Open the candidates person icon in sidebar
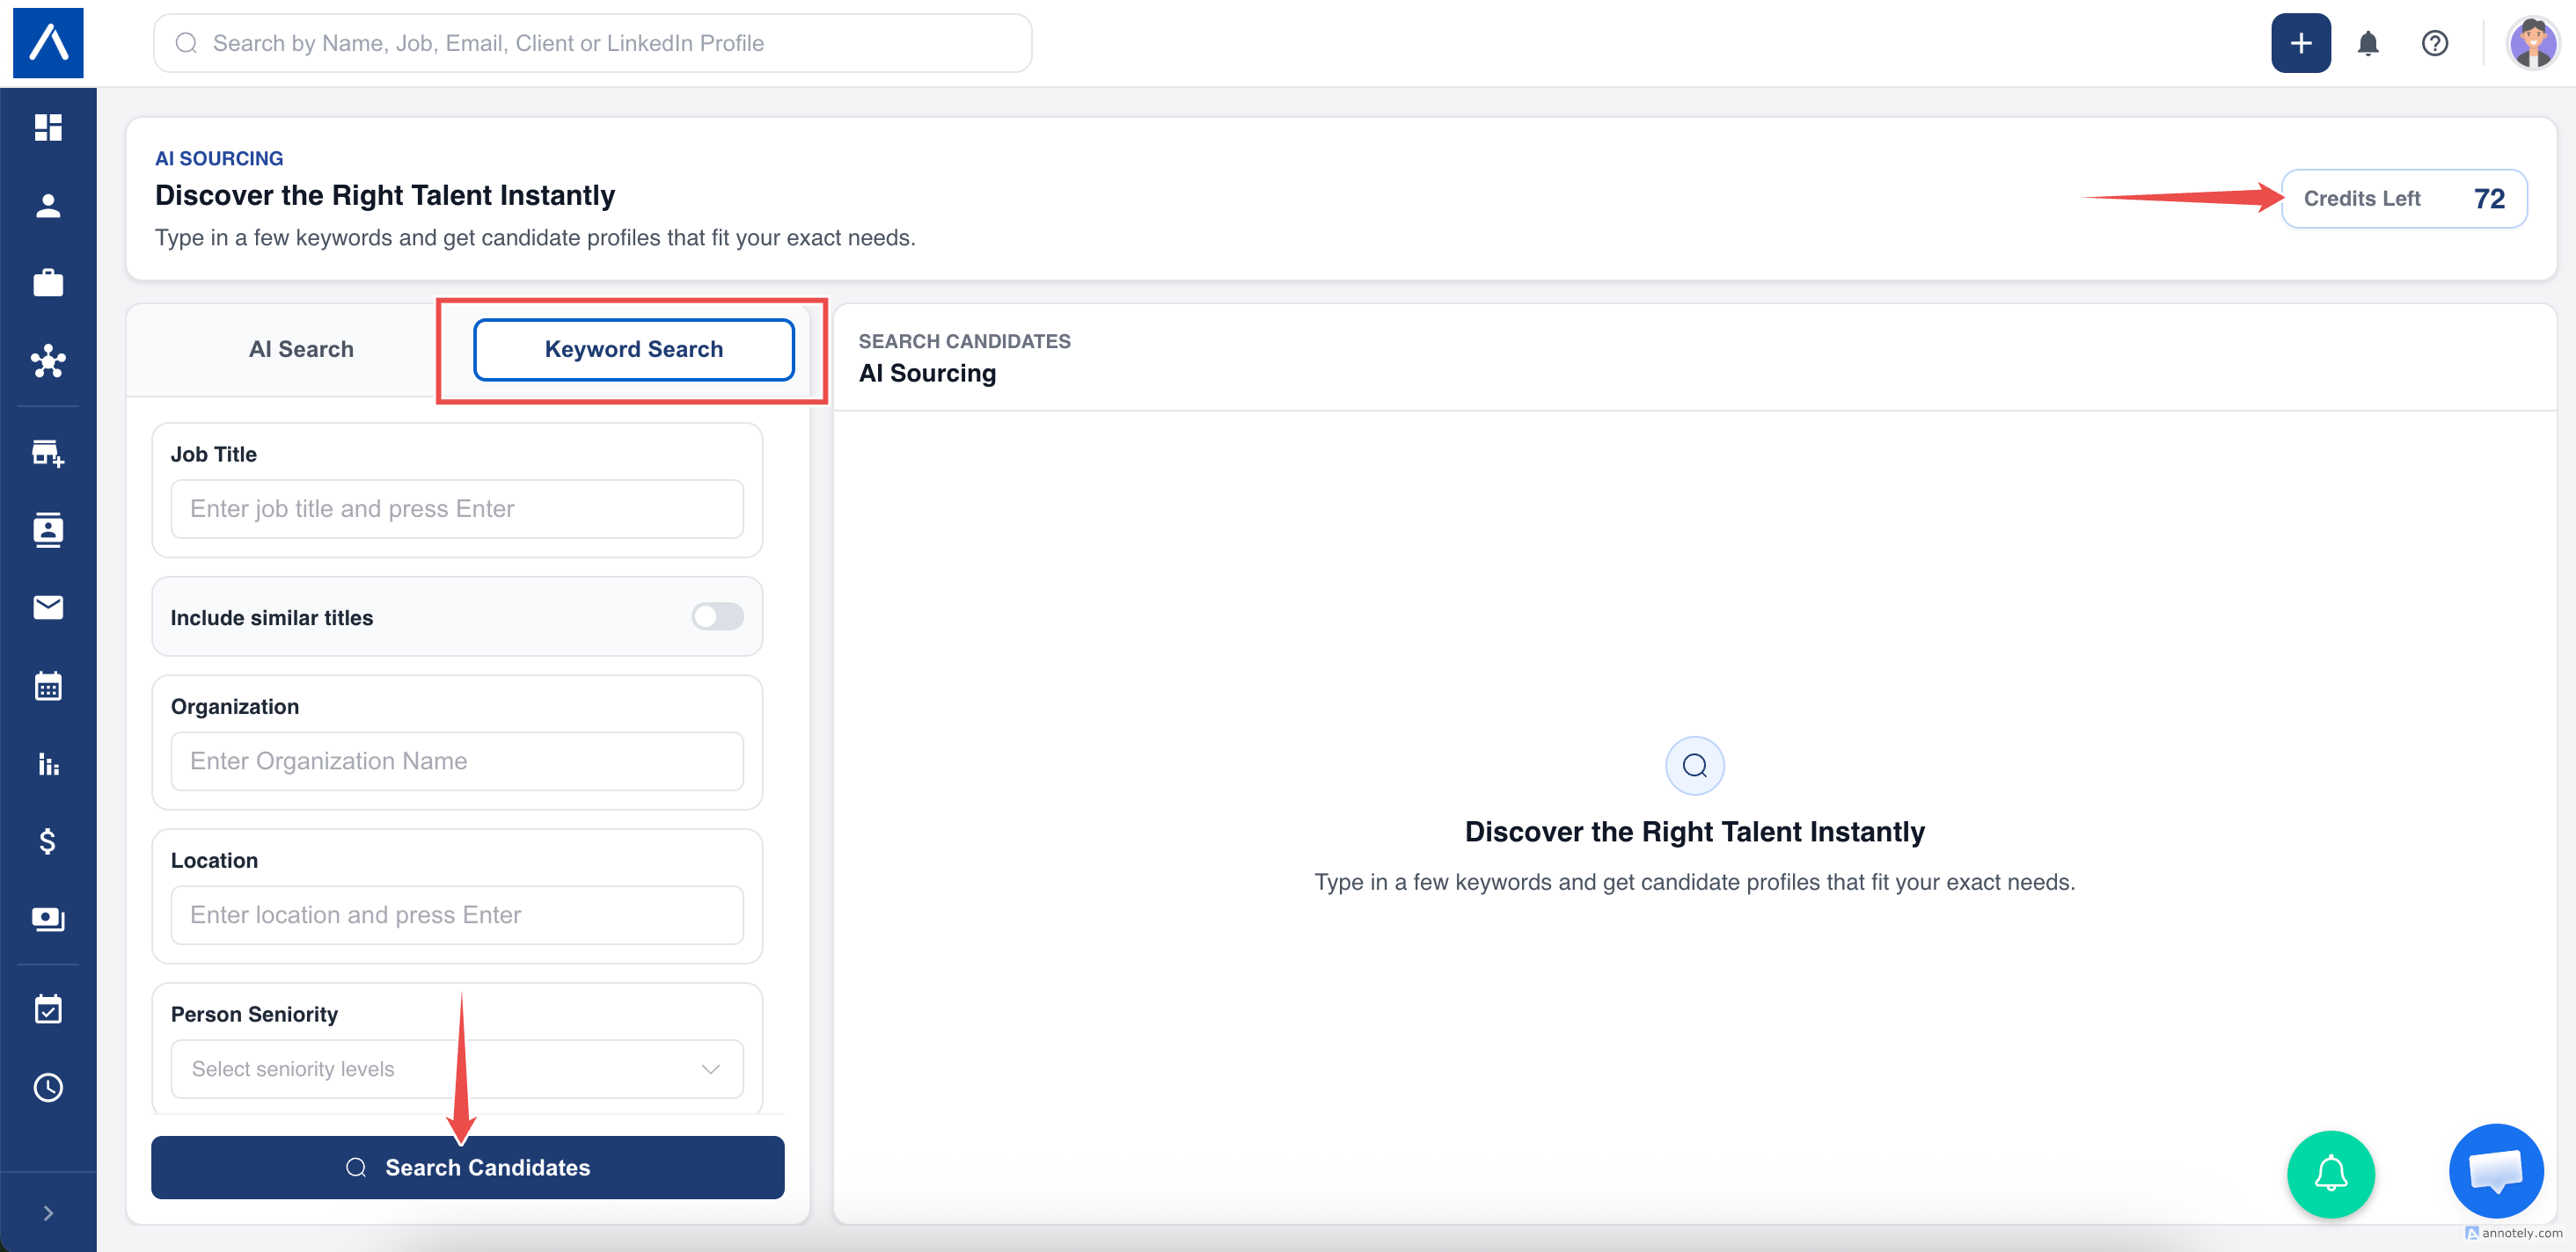The image size is (2576, 1252). point(48,205)
